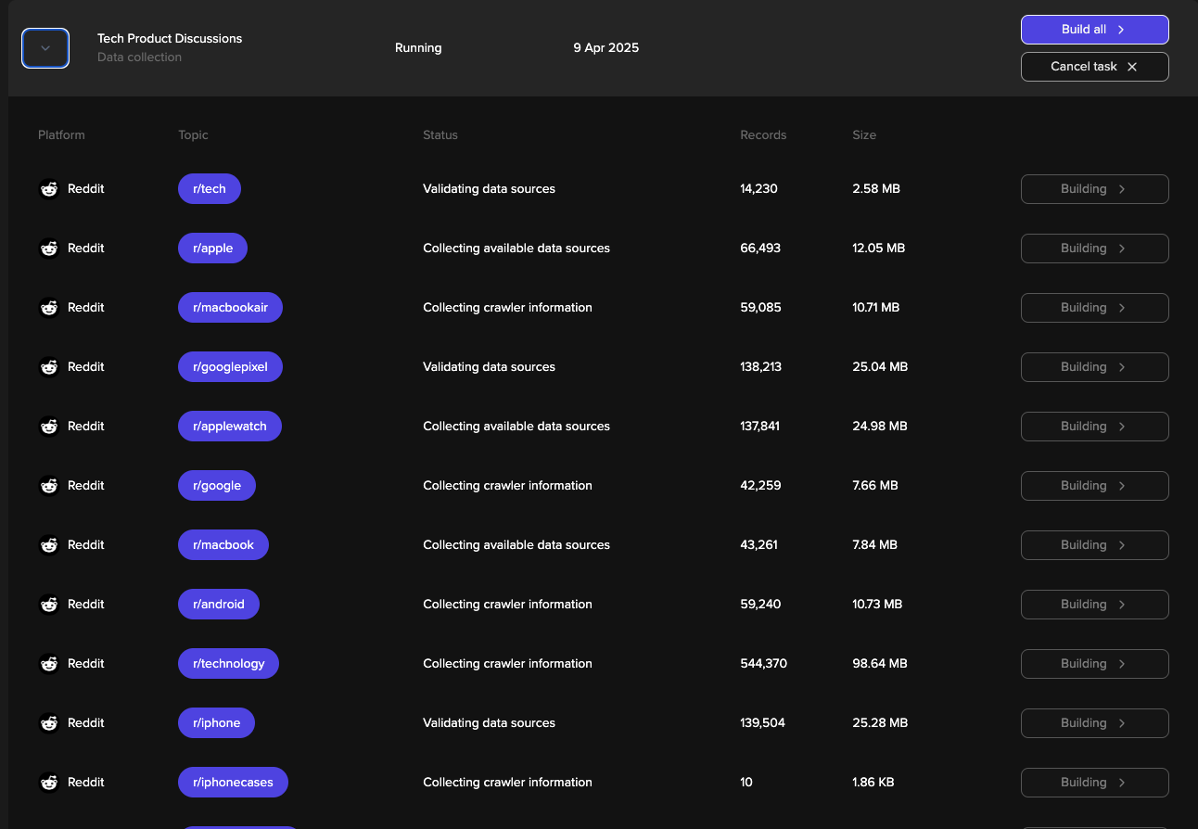Click the Reddit icon beside r/applewatch

click(49, 427)
